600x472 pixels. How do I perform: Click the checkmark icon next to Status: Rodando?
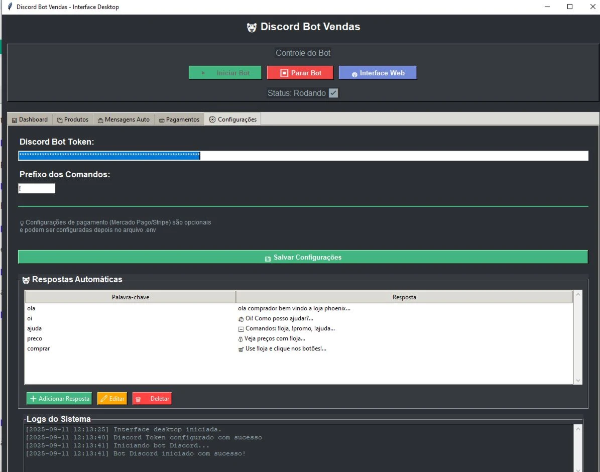click(333, 93)
